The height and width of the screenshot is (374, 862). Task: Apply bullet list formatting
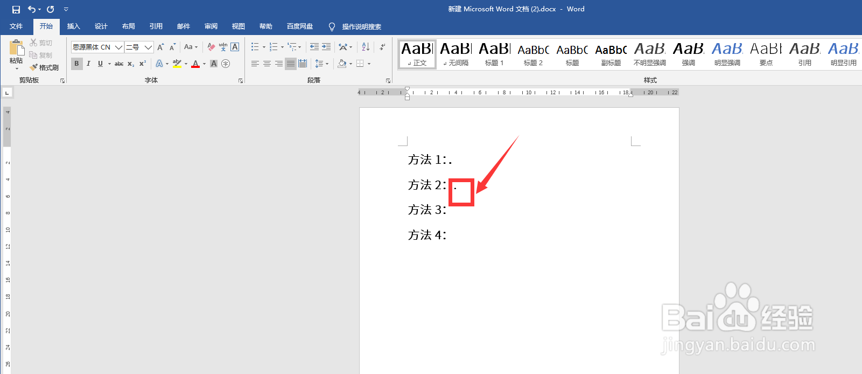point(255,47)
